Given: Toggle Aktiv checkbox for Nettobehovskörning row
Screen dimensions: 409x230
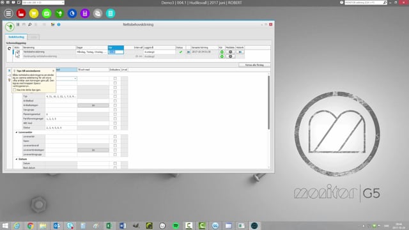Looking at the screenshot, I should tap(18, 52).
